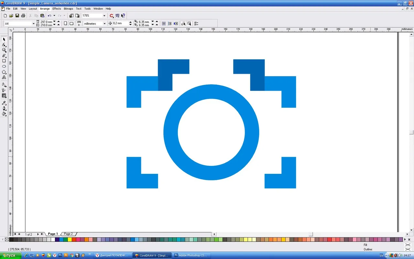Open the Effects menu
Screen dimensions: 414x259
click(x=57, y=9)
